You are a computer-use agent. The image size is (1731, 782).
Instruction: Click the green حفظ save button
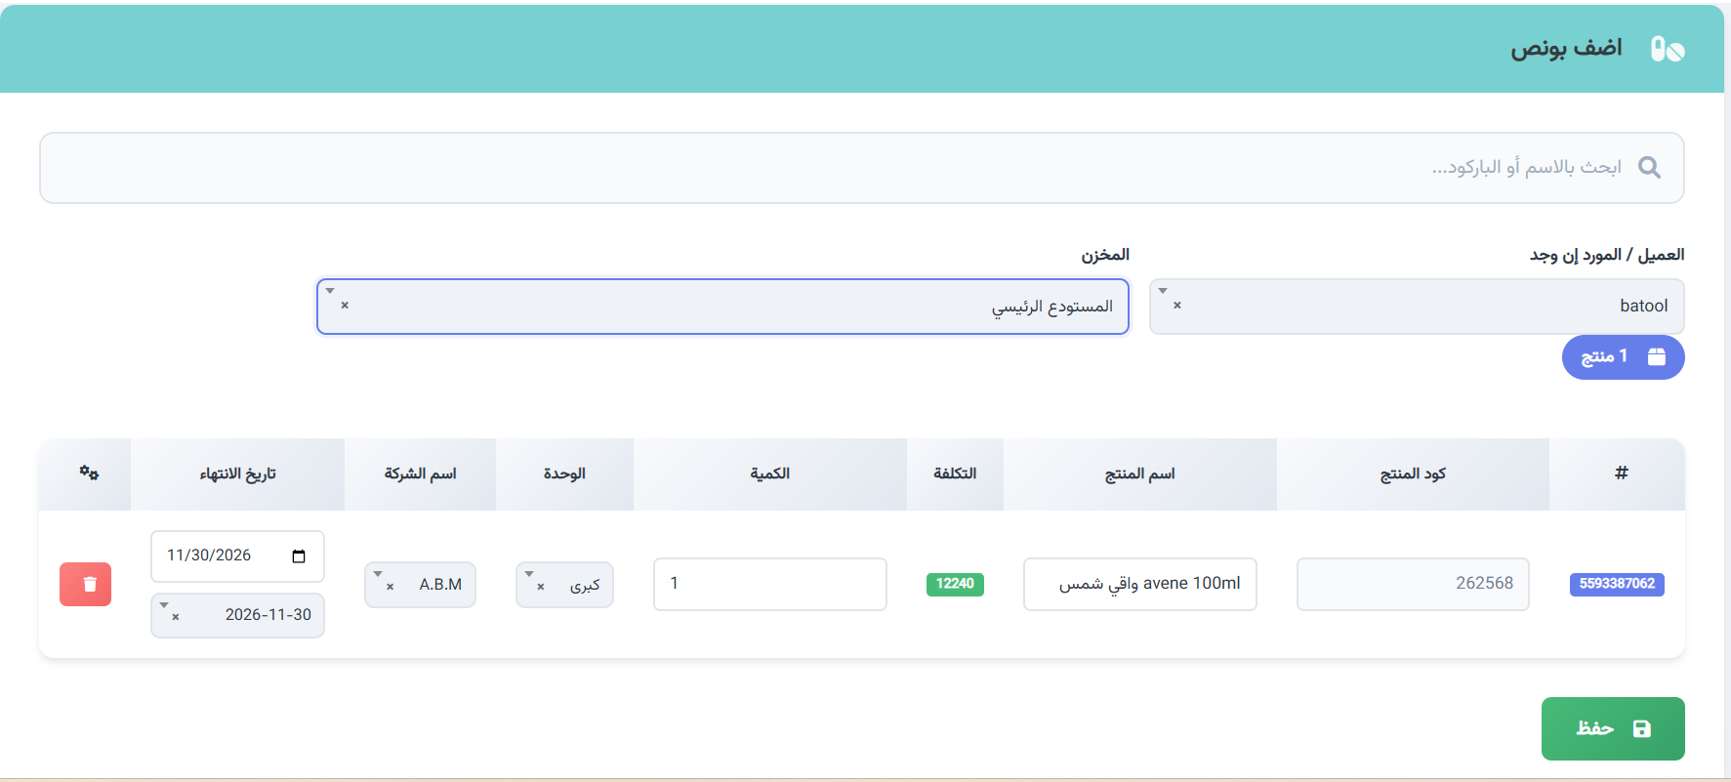click(x=1613, y=728)
